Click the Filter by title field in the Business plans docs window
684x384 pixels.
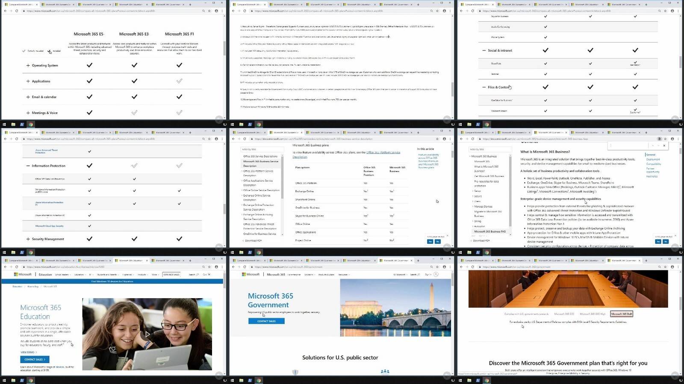coord(262,149)
